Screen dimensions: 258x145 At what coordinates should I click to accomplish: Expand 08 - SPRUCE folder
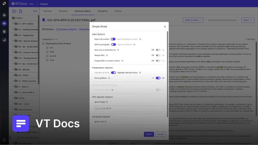(x=13, y=70)
